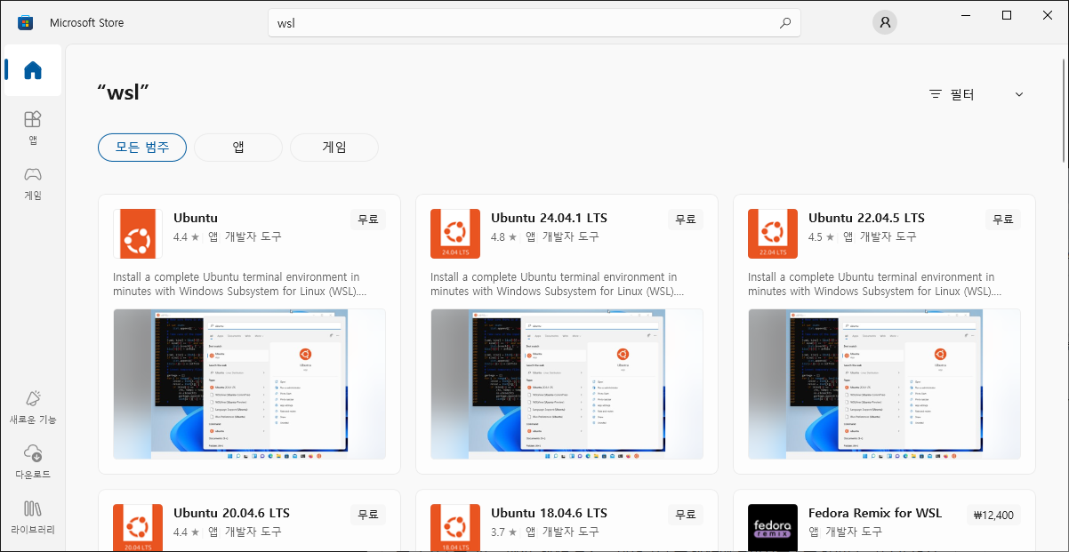Viewport: 1069px width, 552px height.
Task: Select the All categories (모든 범주) filter
Action: (142, 148)
